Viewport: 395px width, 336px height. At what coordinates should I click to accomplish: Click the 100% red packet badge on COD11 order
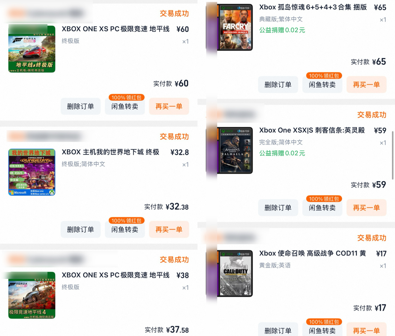(324, 322)
